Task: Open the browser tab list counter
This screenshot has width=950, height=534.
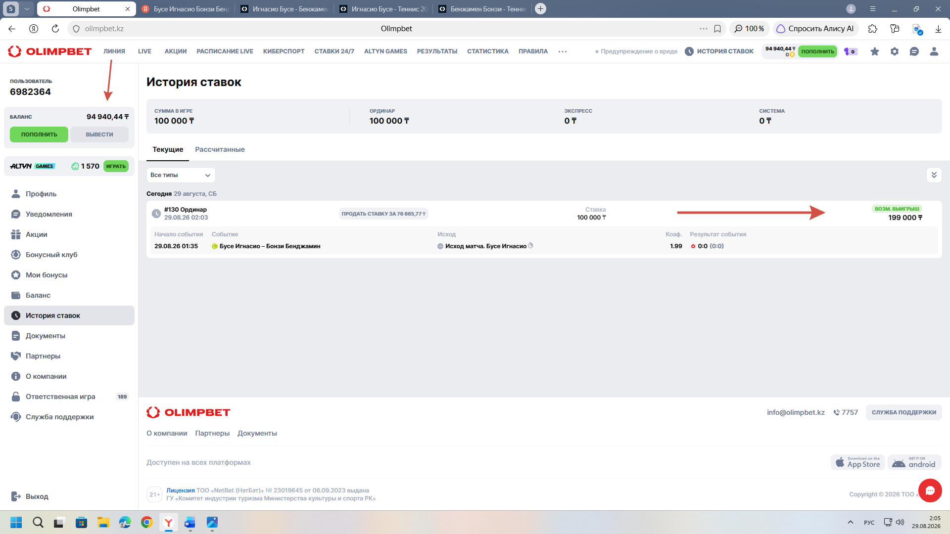Action: point(11,9)
